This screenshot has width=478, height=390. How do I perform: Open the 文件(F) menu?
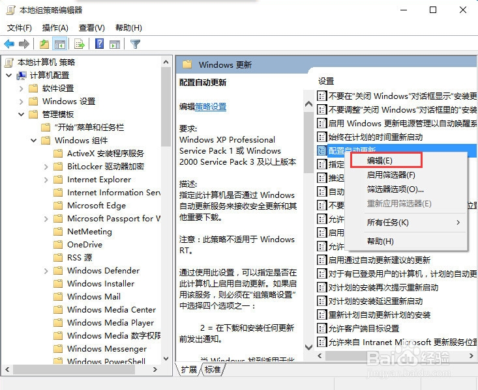tap(19, 28)
